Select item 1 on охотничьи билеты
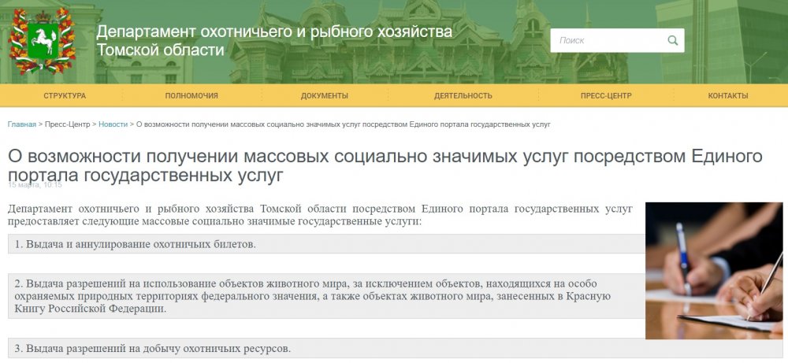The height and width of the screenshot is (363, 788). click(x=136, y=244)
